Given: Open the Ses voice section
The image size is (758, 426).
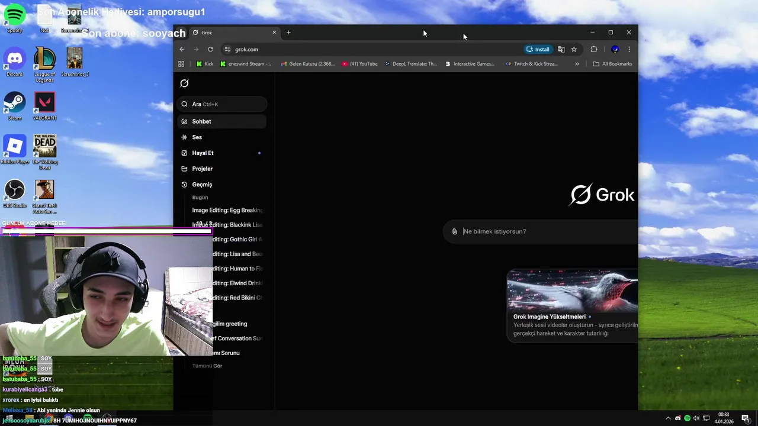Looking at the screenshot, I should 222,137.
